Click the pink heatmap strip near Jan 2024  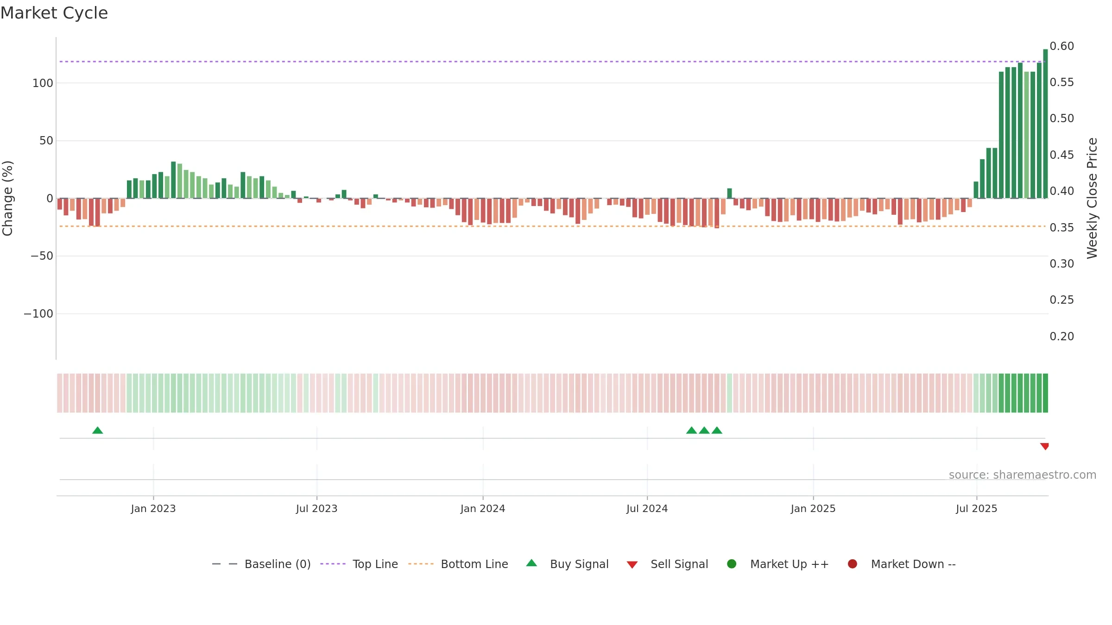[483, 393]
